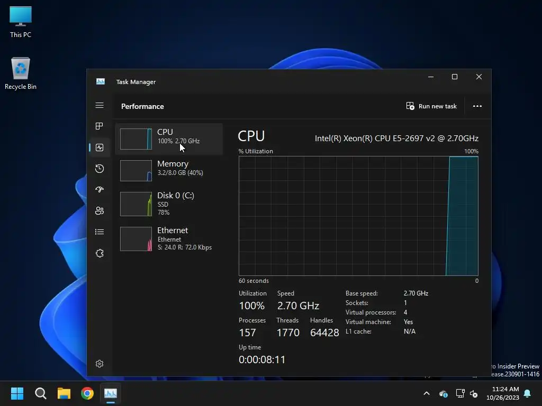Viewport: 542px width, 406px height.
Task: Click the 100% utilization value
Action: coord(251,306)
